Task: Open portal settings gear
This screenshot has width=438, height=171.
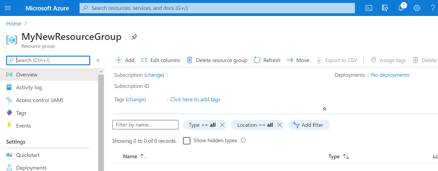Action: [417, 8]
